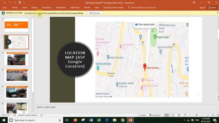The height and width of the screenshot is (123, 219).
Task: Select slide 6 thumbnail
Action: 16,108
